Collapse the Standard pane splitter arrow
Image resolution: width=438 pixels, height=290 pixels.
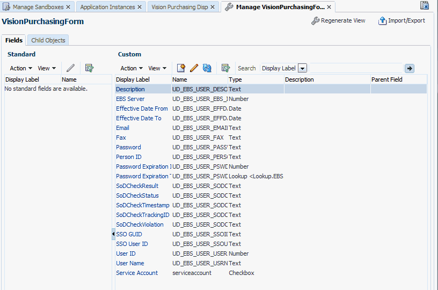click(x=113, y=234)
